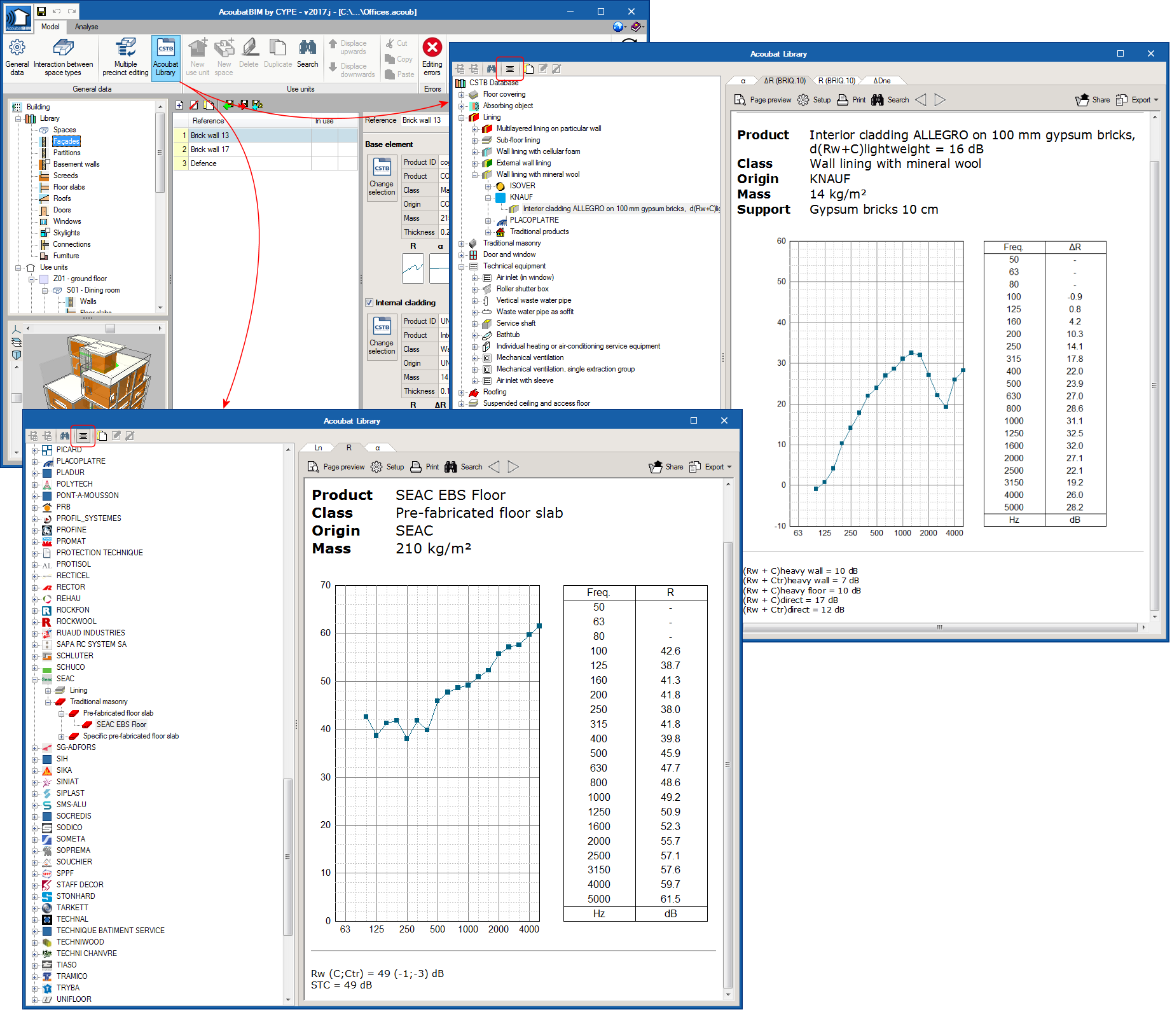Select the Ln tab in lower library

pos(319,448)
